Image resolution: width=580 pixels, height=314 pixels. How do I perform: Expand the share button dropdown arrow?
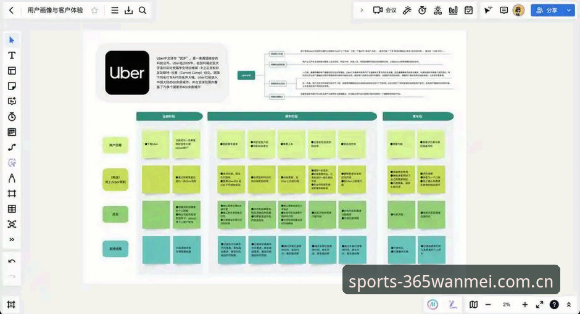pos(569,10)
